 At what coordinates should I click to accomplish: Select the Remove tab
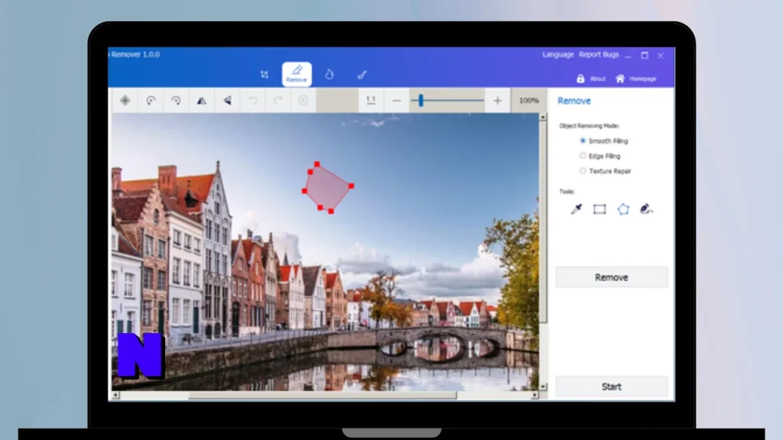[x=297, y=74]
